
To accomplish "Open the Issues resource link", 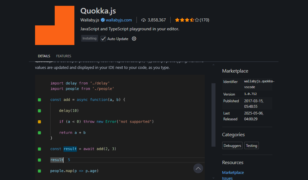I will [x=227, y=178].
